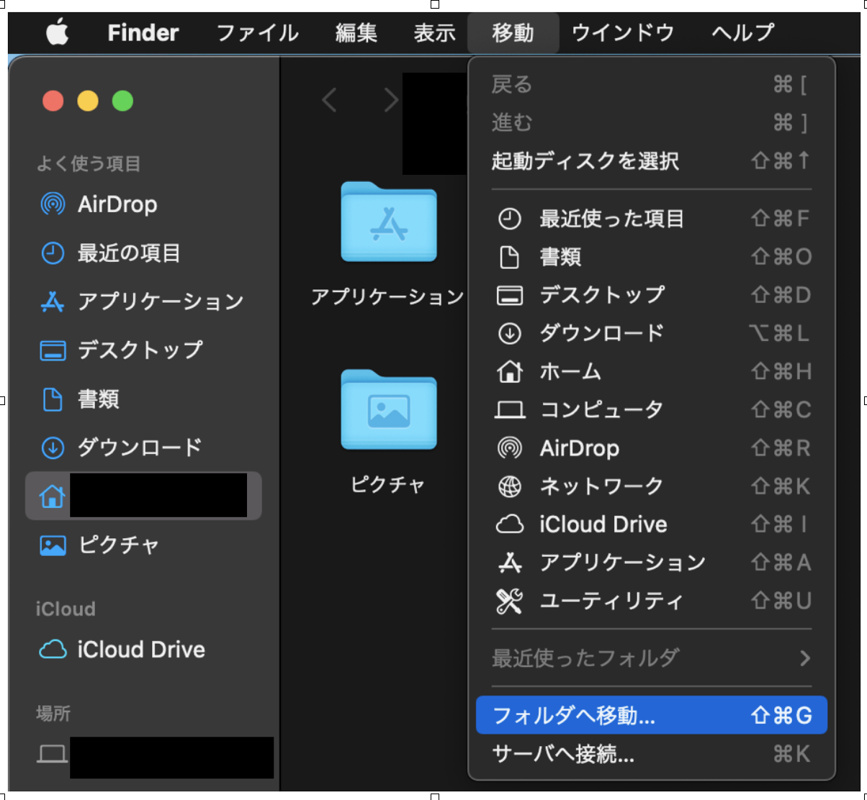Choose ホーム from the 移動 menu

(x=652, y=371)
